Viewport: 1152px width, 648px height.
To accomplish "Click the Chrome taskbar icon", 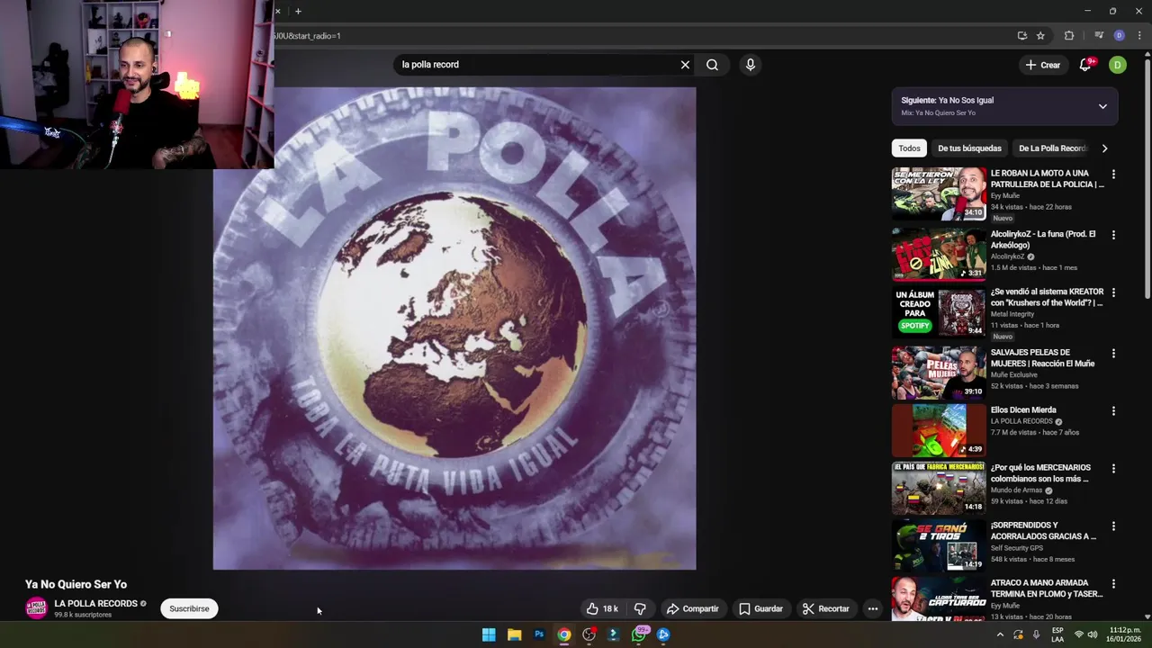I will pos(563,634).
